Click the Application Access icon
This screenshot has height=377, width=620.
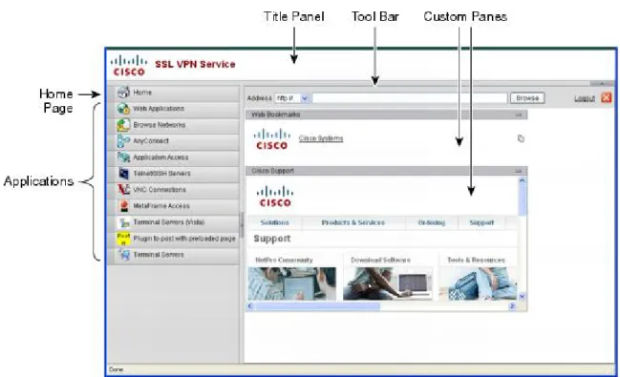pos(124,157)
